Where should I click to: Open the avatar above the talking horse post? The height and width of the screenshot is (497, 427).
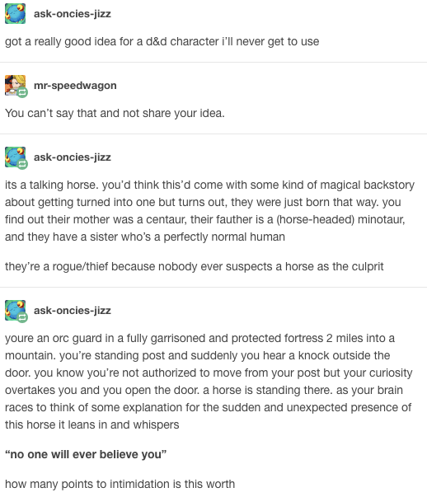coord(15,157)
